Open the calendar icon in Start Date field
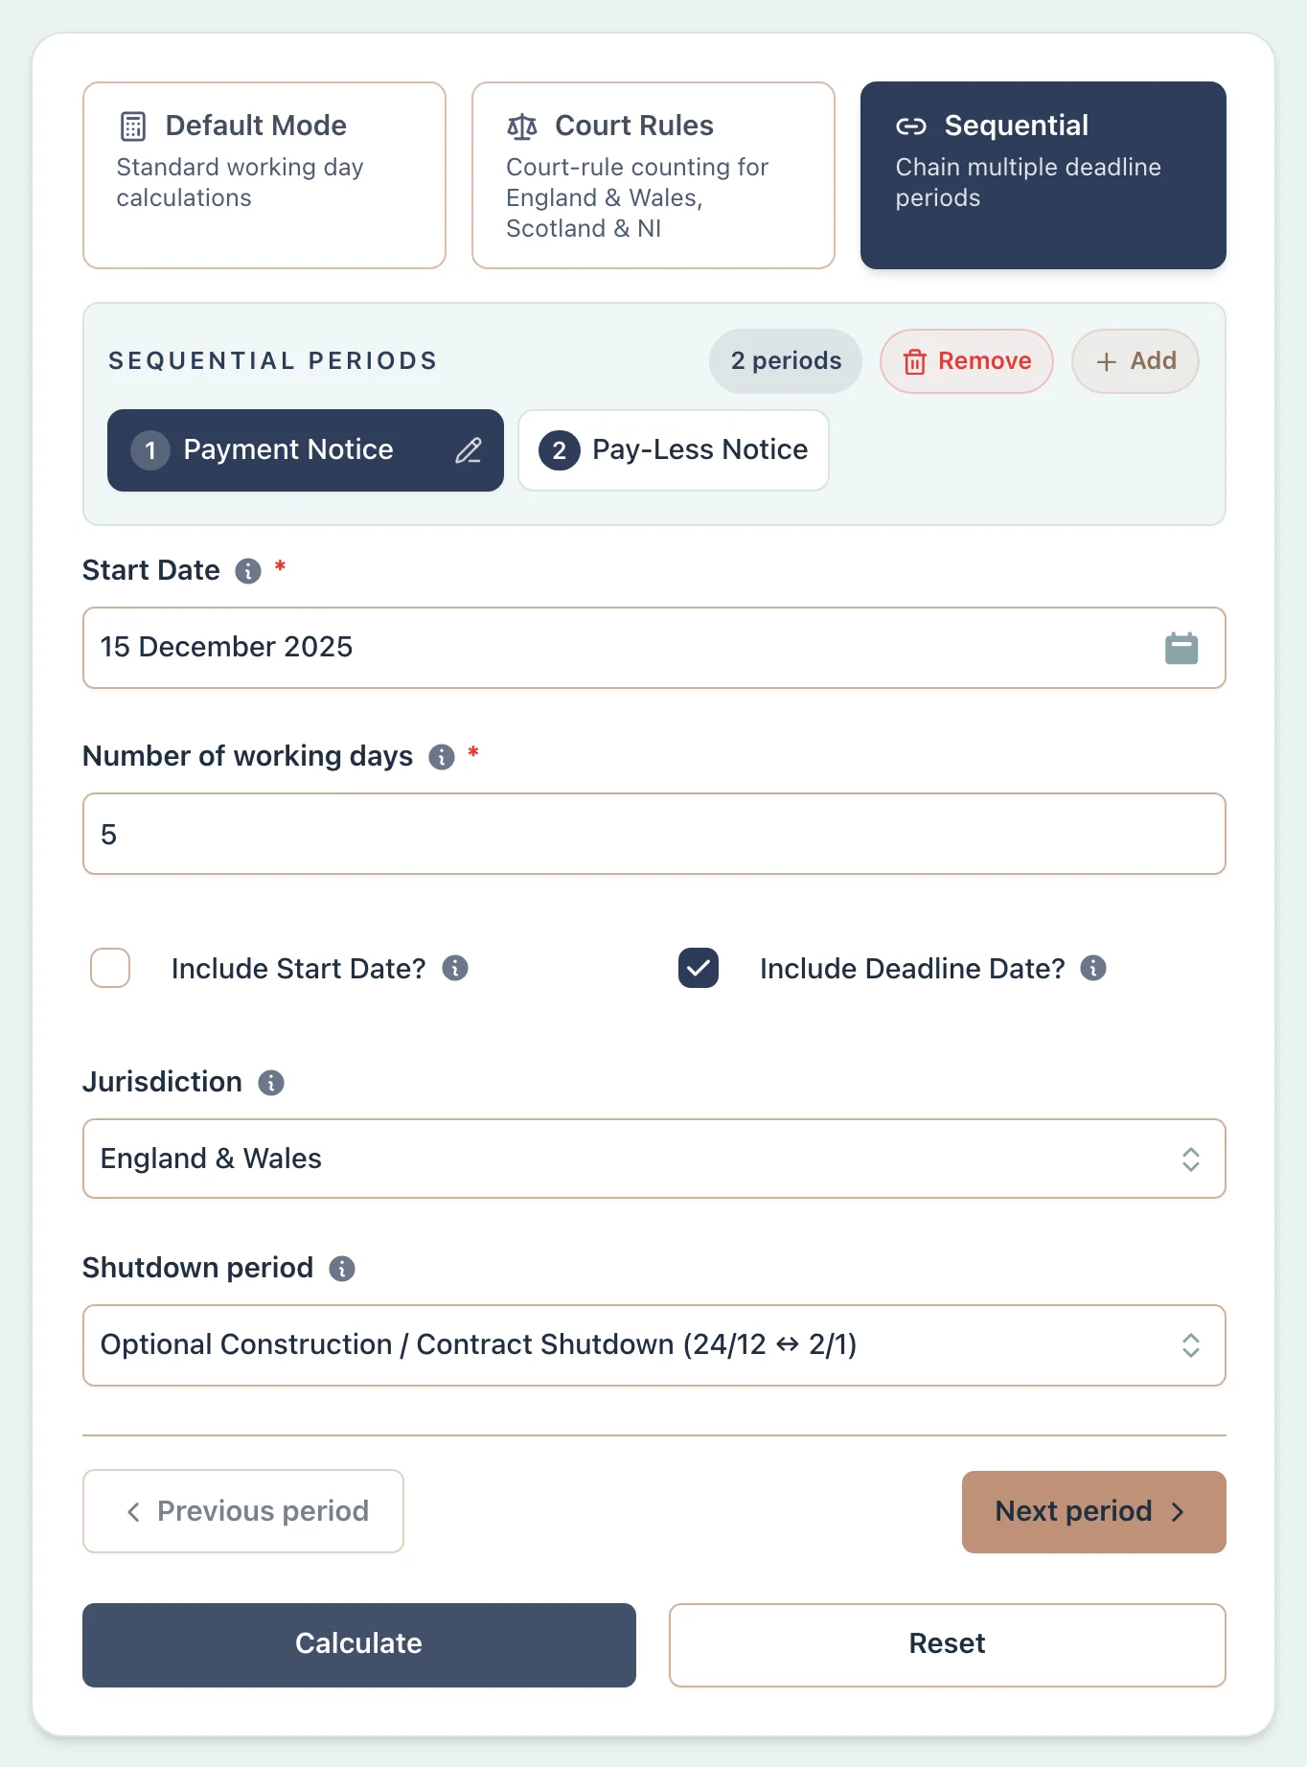The image size is (1307, 1767). coord(1182,648)
